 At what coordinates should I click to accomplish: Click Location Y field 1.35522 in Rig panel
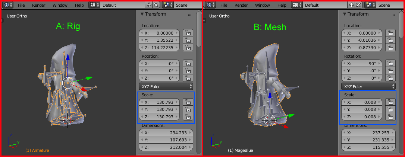pyautogui.click(x=159, y=40)
